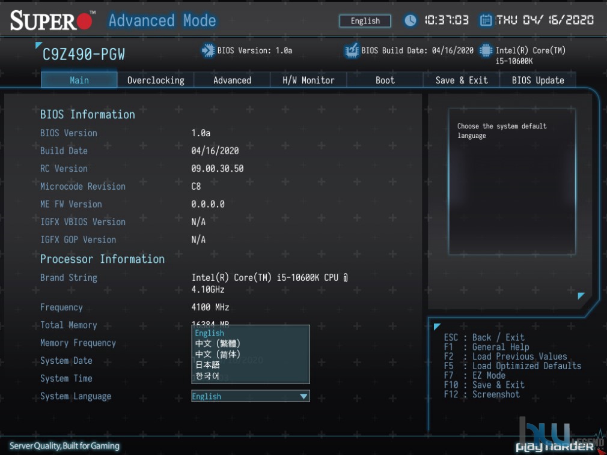Click the calendar icon beside the date
The width and height of the screenshot is (607, 455).
point(486,20)
